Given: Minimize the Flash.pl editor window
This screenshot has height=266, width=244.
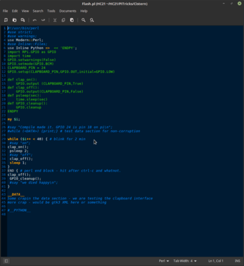Looking at the screenshot, I should tap(224, 3).
